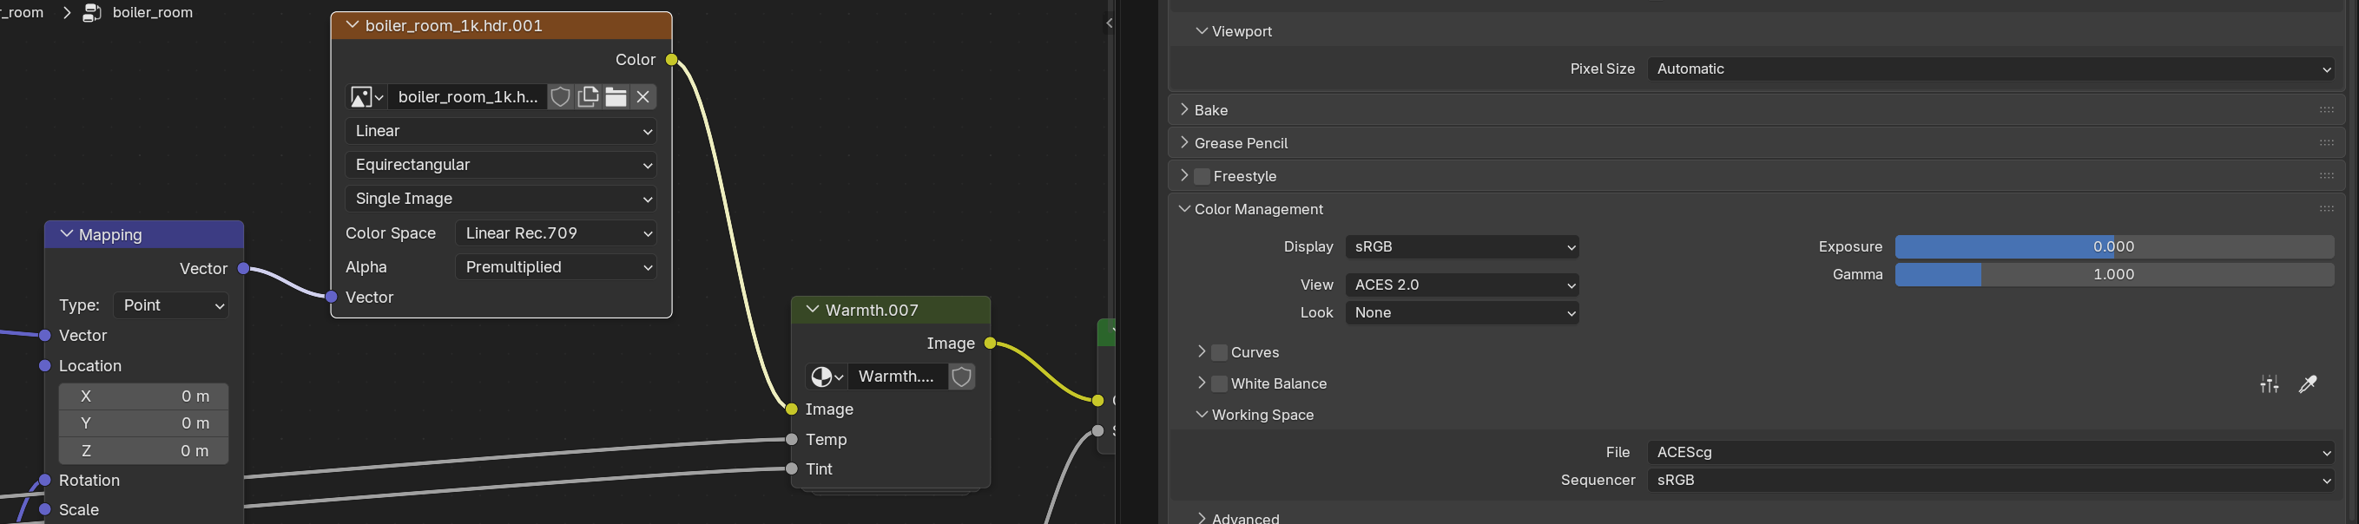Expand the White Balance subpanel
2359x524 pixels.
(x=1202, y=383)
